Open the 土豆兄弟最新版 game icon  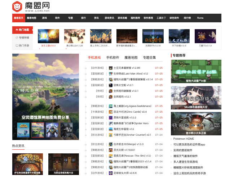coord(111,68)
